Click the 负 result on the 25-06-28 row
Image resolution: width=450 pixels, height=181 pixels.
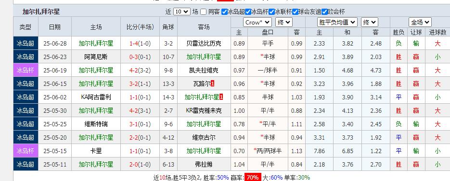(x=399, y=44)
